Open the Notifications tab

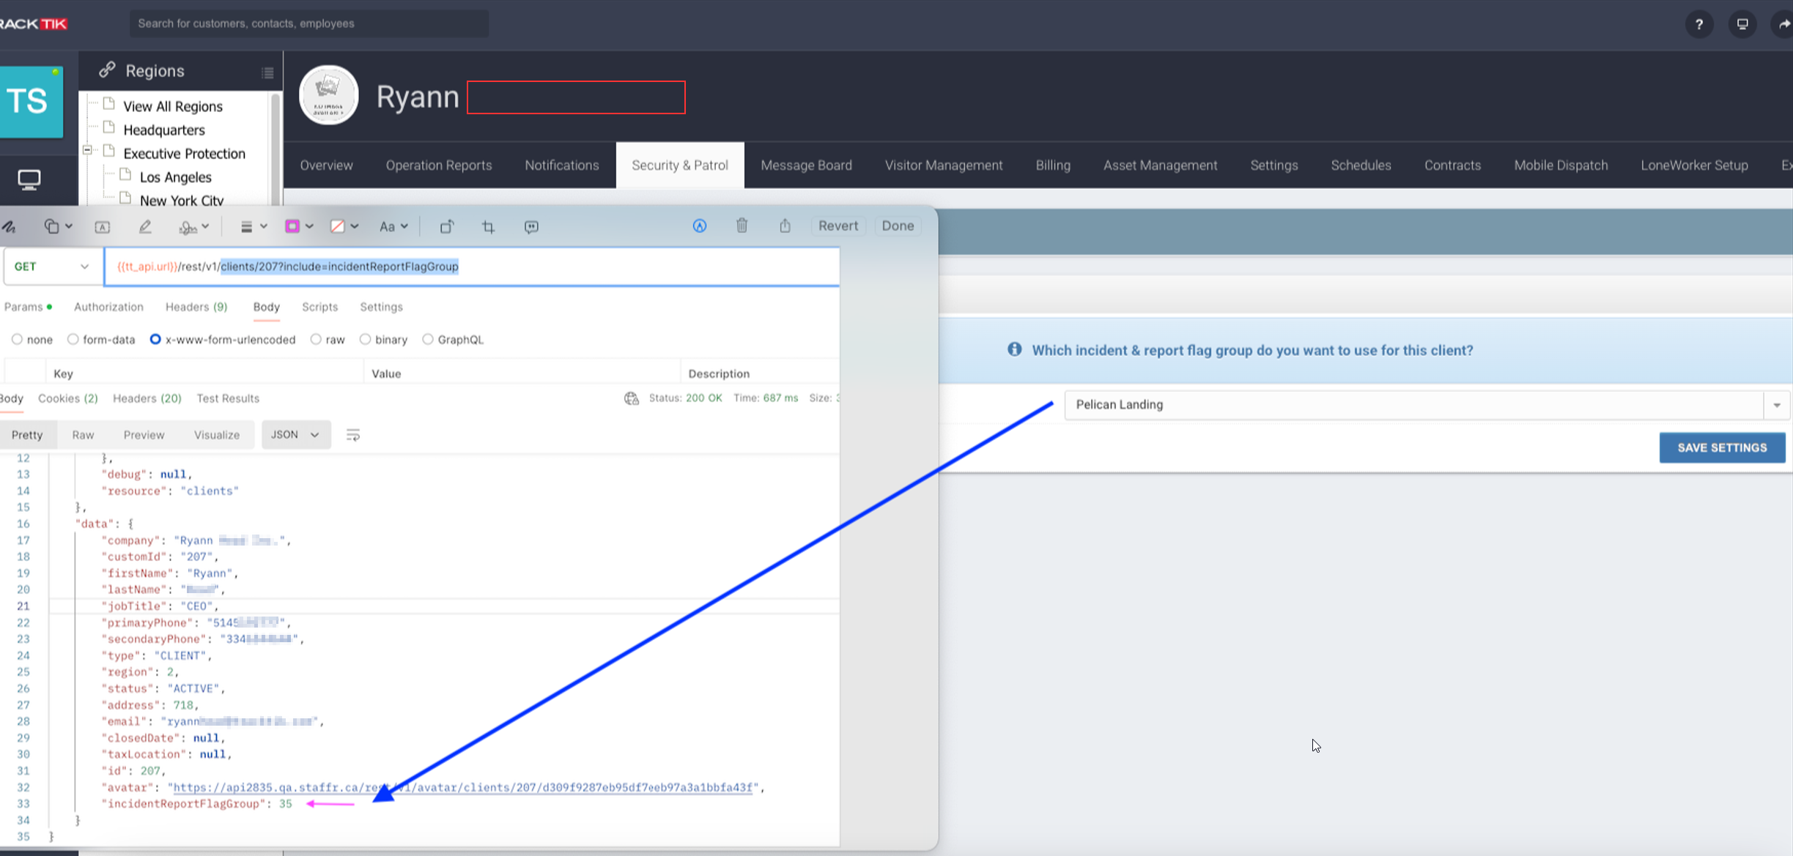562,165
